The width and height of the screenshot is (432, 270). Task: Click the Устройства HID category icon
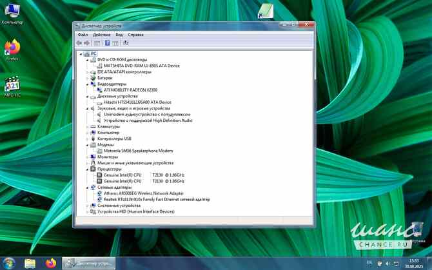pyautogui.click(x=93, y=211)
